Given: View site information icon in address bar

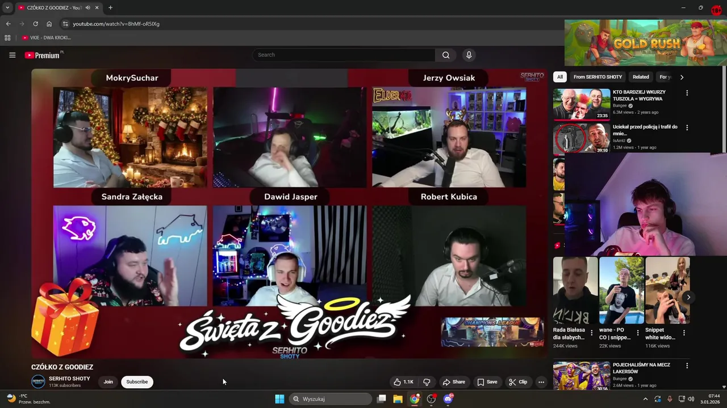Looking at the screenshot, I should click(65, 24).
